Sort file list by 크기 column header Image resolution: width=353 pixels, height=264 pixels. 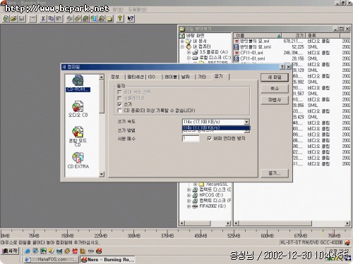coord(294,35)
